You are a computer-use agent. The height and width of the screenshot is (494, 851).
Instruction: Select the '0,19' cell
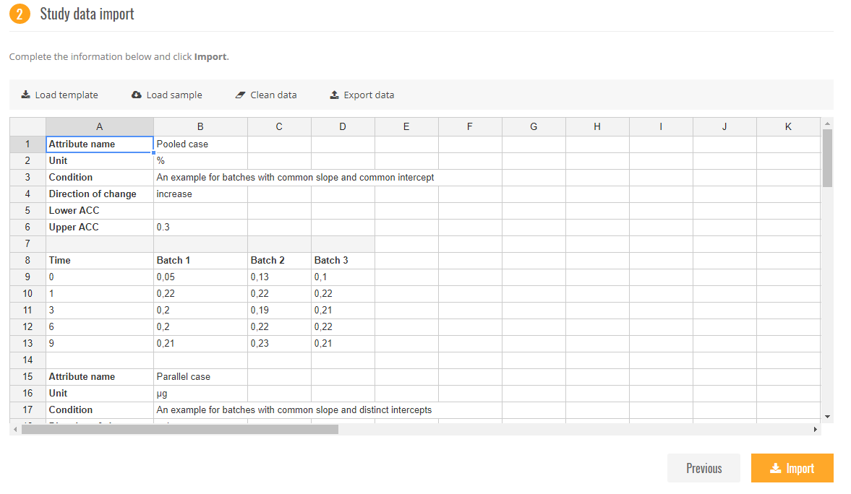tap(279, 310)
